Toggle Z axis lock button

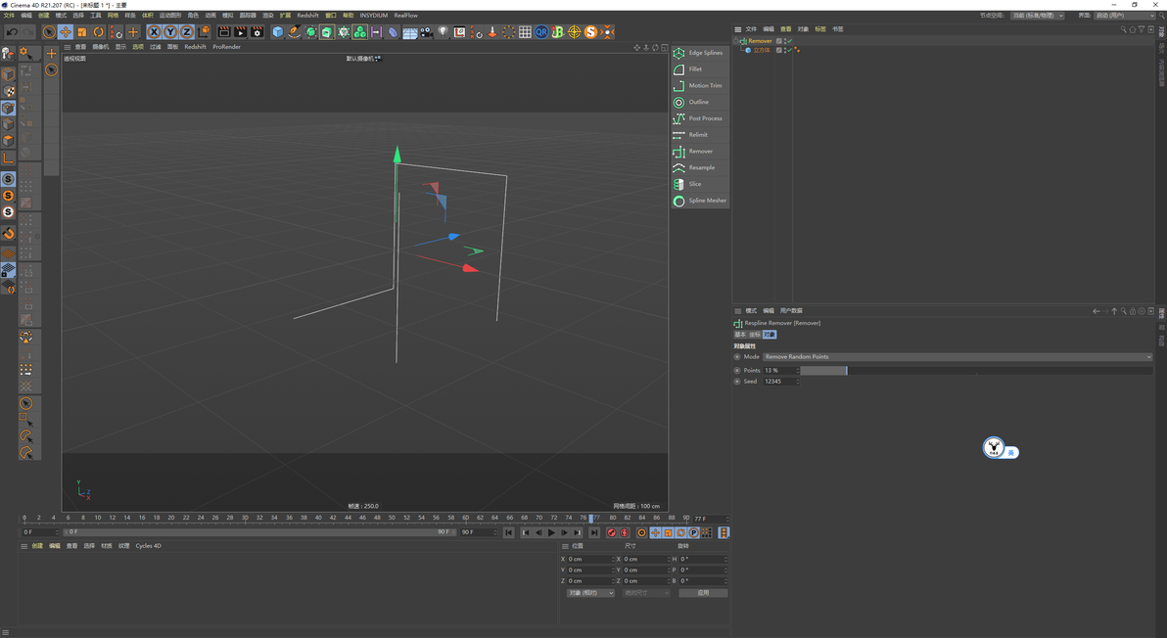pos(186,32)
